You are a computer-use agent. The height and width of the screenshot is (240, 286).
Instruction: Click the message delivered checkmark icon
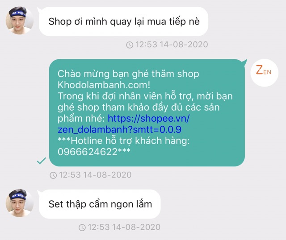pos(42,161)
